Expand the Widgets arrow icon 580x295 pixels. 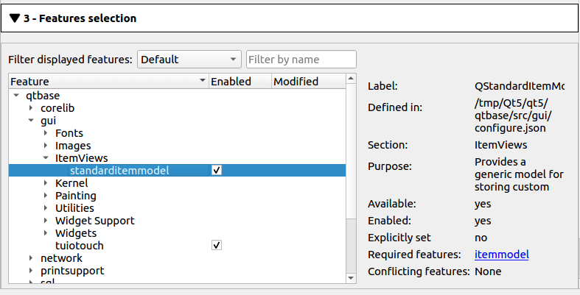tap(46, 233)
